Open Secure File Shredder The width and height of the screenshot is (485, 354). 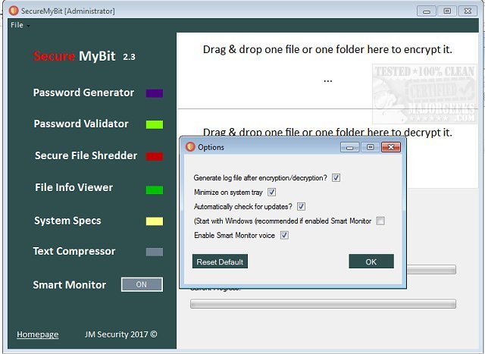(x=86, y=155)
